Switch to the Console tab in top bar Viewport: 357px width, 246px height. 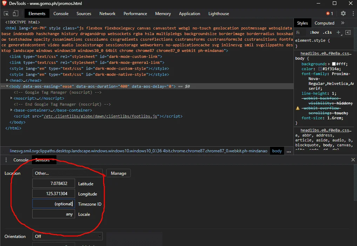point(61,14)
